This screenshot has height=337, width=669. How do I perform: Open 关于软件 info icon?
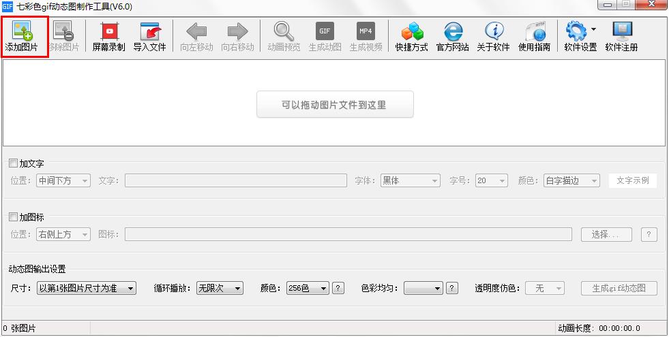494,31
